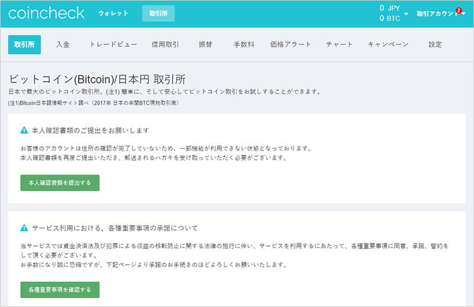View the 手数料 tab
The height and width of the screenshot is (307, 474).
(x=244, y=44)
